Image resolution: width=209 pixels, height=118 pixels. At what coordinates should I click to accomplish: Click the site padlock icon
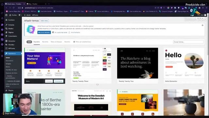click(23, 8)
